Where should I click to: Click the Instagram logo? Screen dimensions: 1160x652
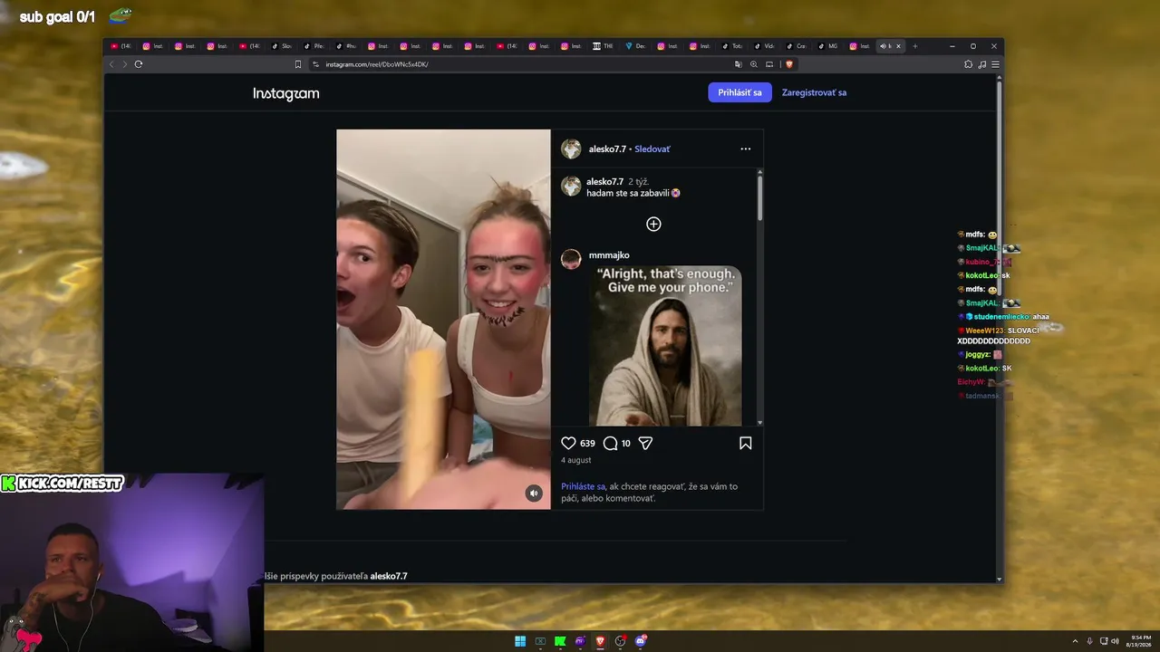click(285, 93)
